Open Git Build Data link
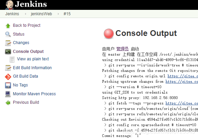The image size is (198, 138). point(26,76)
